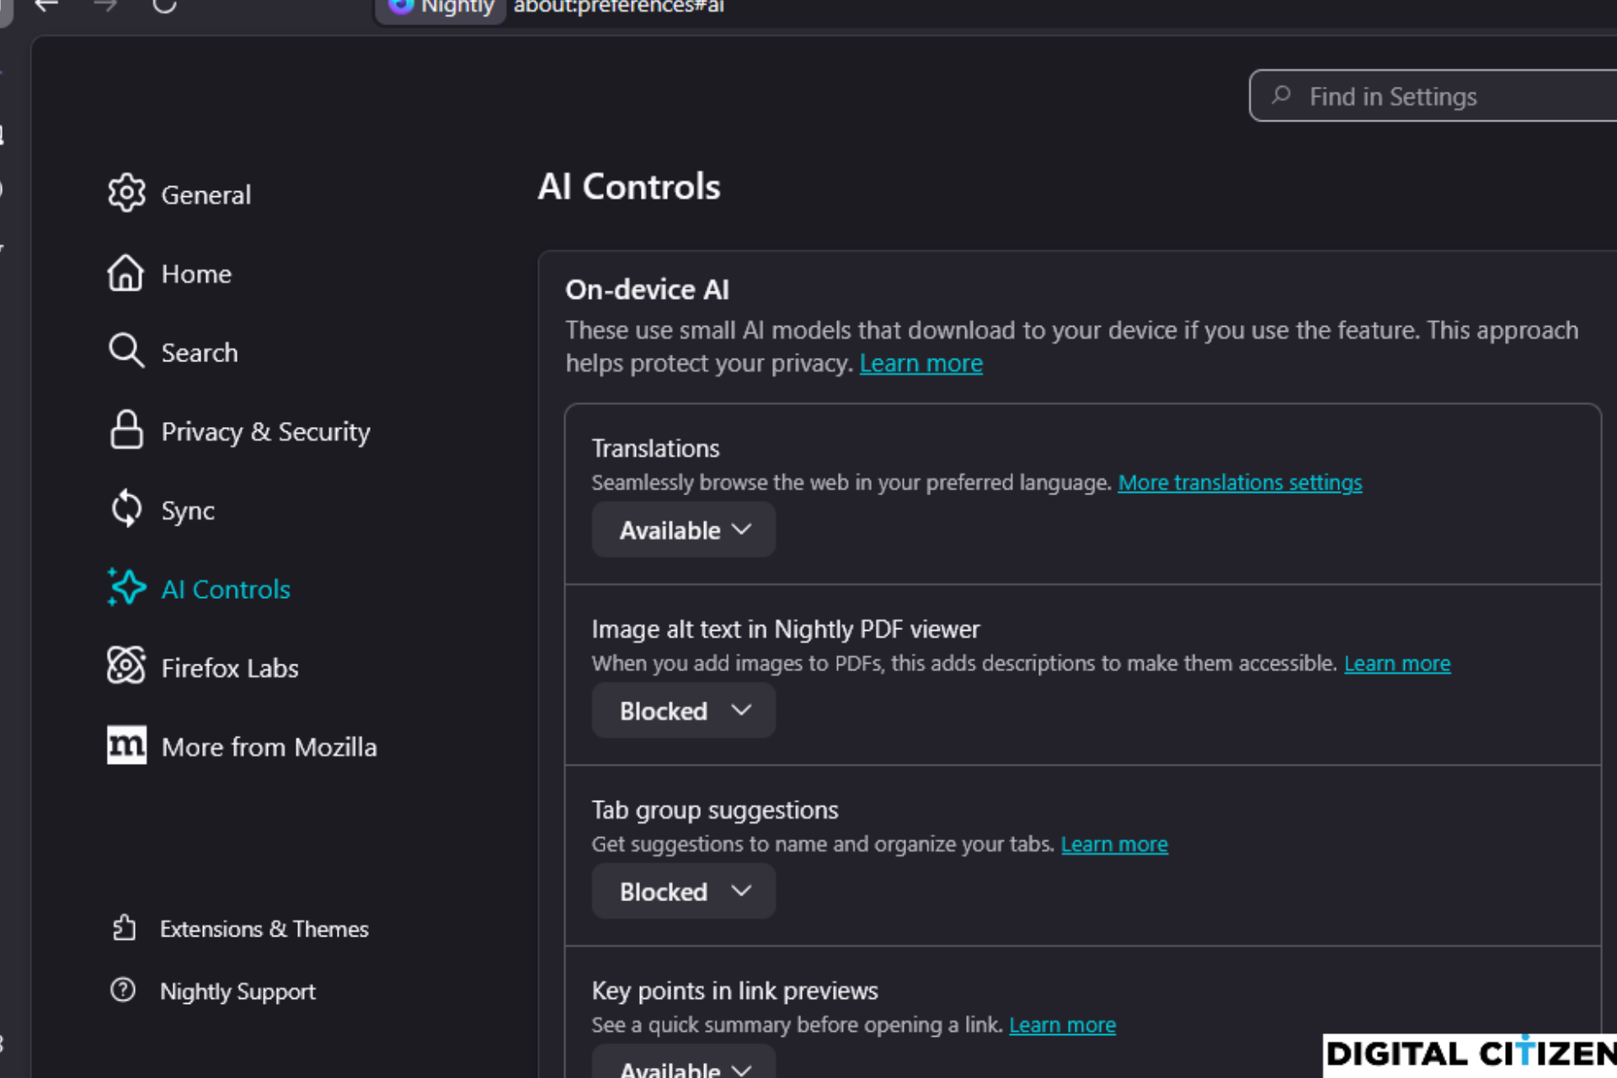This screenshot has height=1078, width=1617.
Task: Select the Search settings category
Action: pyautogui.click(x=200, y=352)
